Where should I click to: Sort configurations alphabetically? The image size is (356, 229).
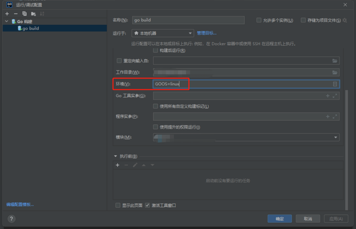(42, 14)
